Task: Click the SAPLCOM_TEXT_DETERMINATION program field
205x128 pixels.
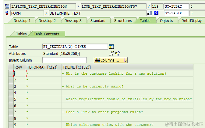Action: coord(43,6)
